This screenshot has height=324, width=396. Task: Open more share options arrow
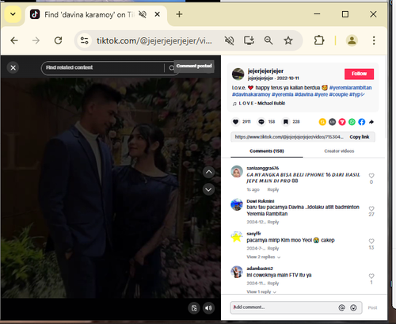point(371,122)
